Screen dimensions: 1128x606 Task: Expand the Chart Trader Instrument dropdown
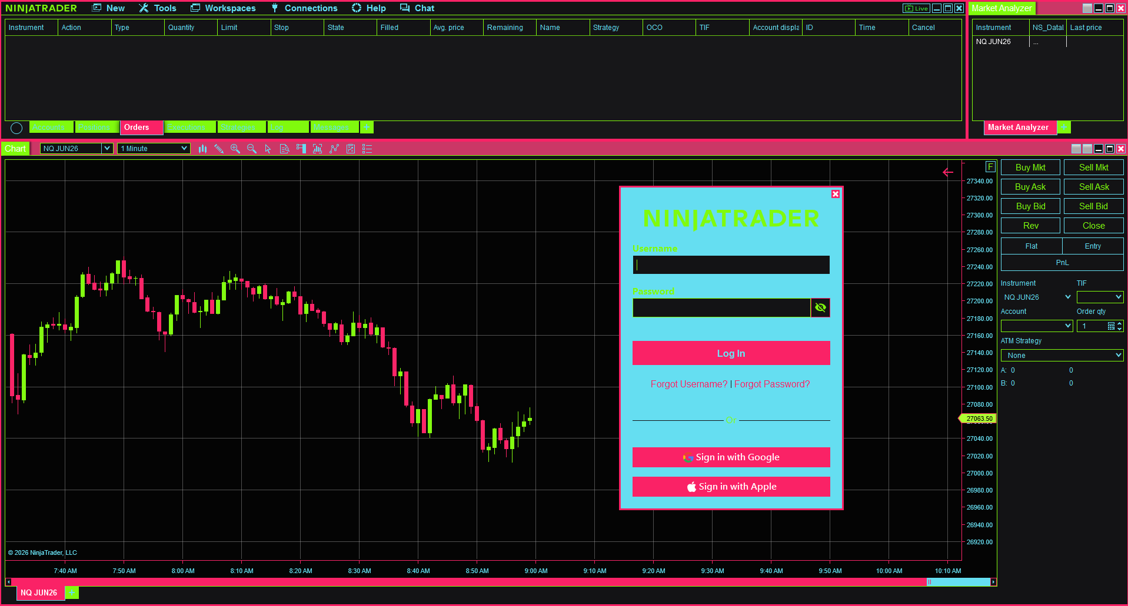[1068, 297]
